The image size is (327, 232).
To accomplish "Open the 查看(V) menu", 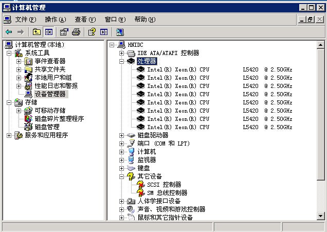I will (85, 20).
